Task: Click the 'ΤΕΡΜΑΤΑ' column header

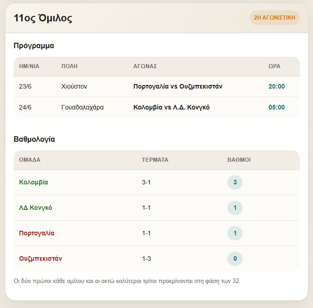Action: [155, 160]
